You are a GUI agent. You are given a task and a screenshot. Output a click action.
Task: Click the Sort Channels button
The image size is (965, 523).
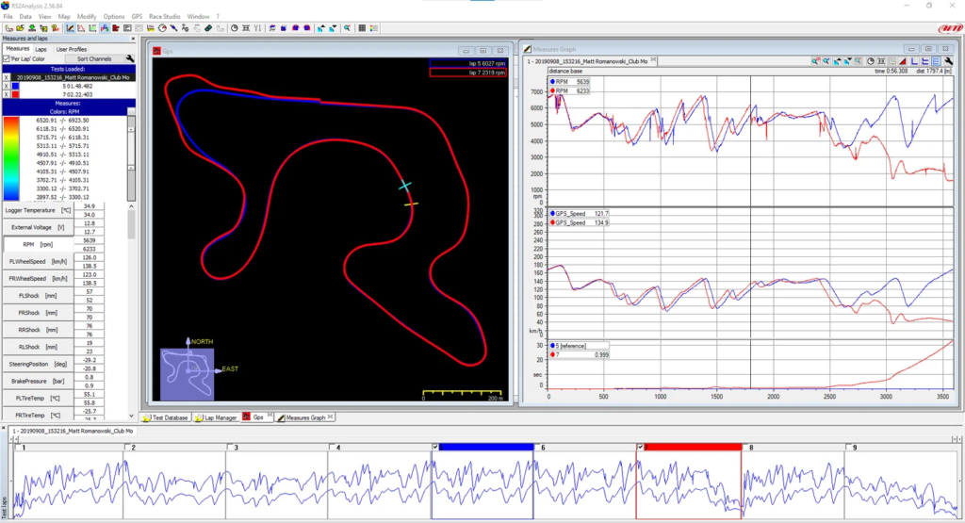point(94,59)
